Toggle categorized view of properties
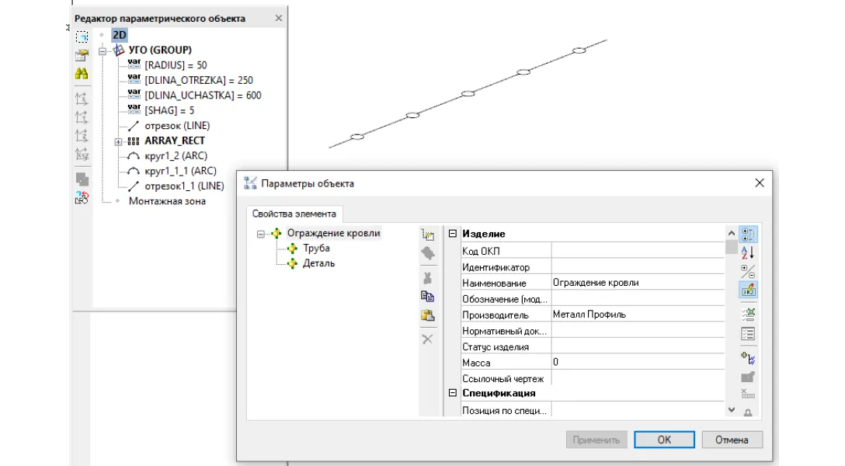Image resolution: width=845 pixels, height=466 pixels. point(748,235)
